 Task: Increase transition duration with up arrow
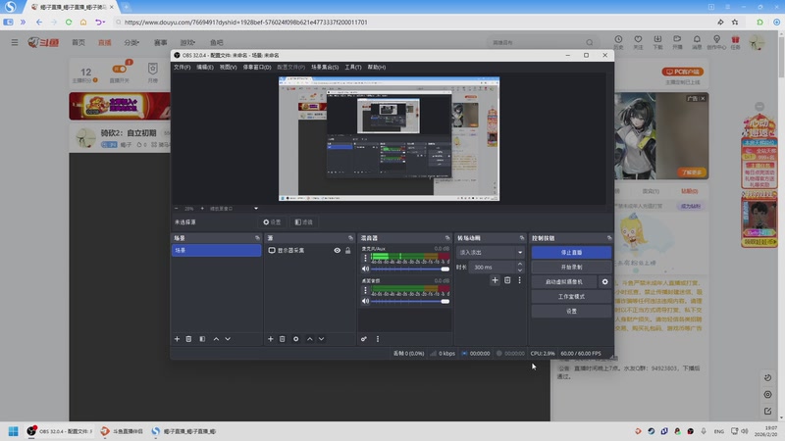pyautogui.click(x=520, y=264)
